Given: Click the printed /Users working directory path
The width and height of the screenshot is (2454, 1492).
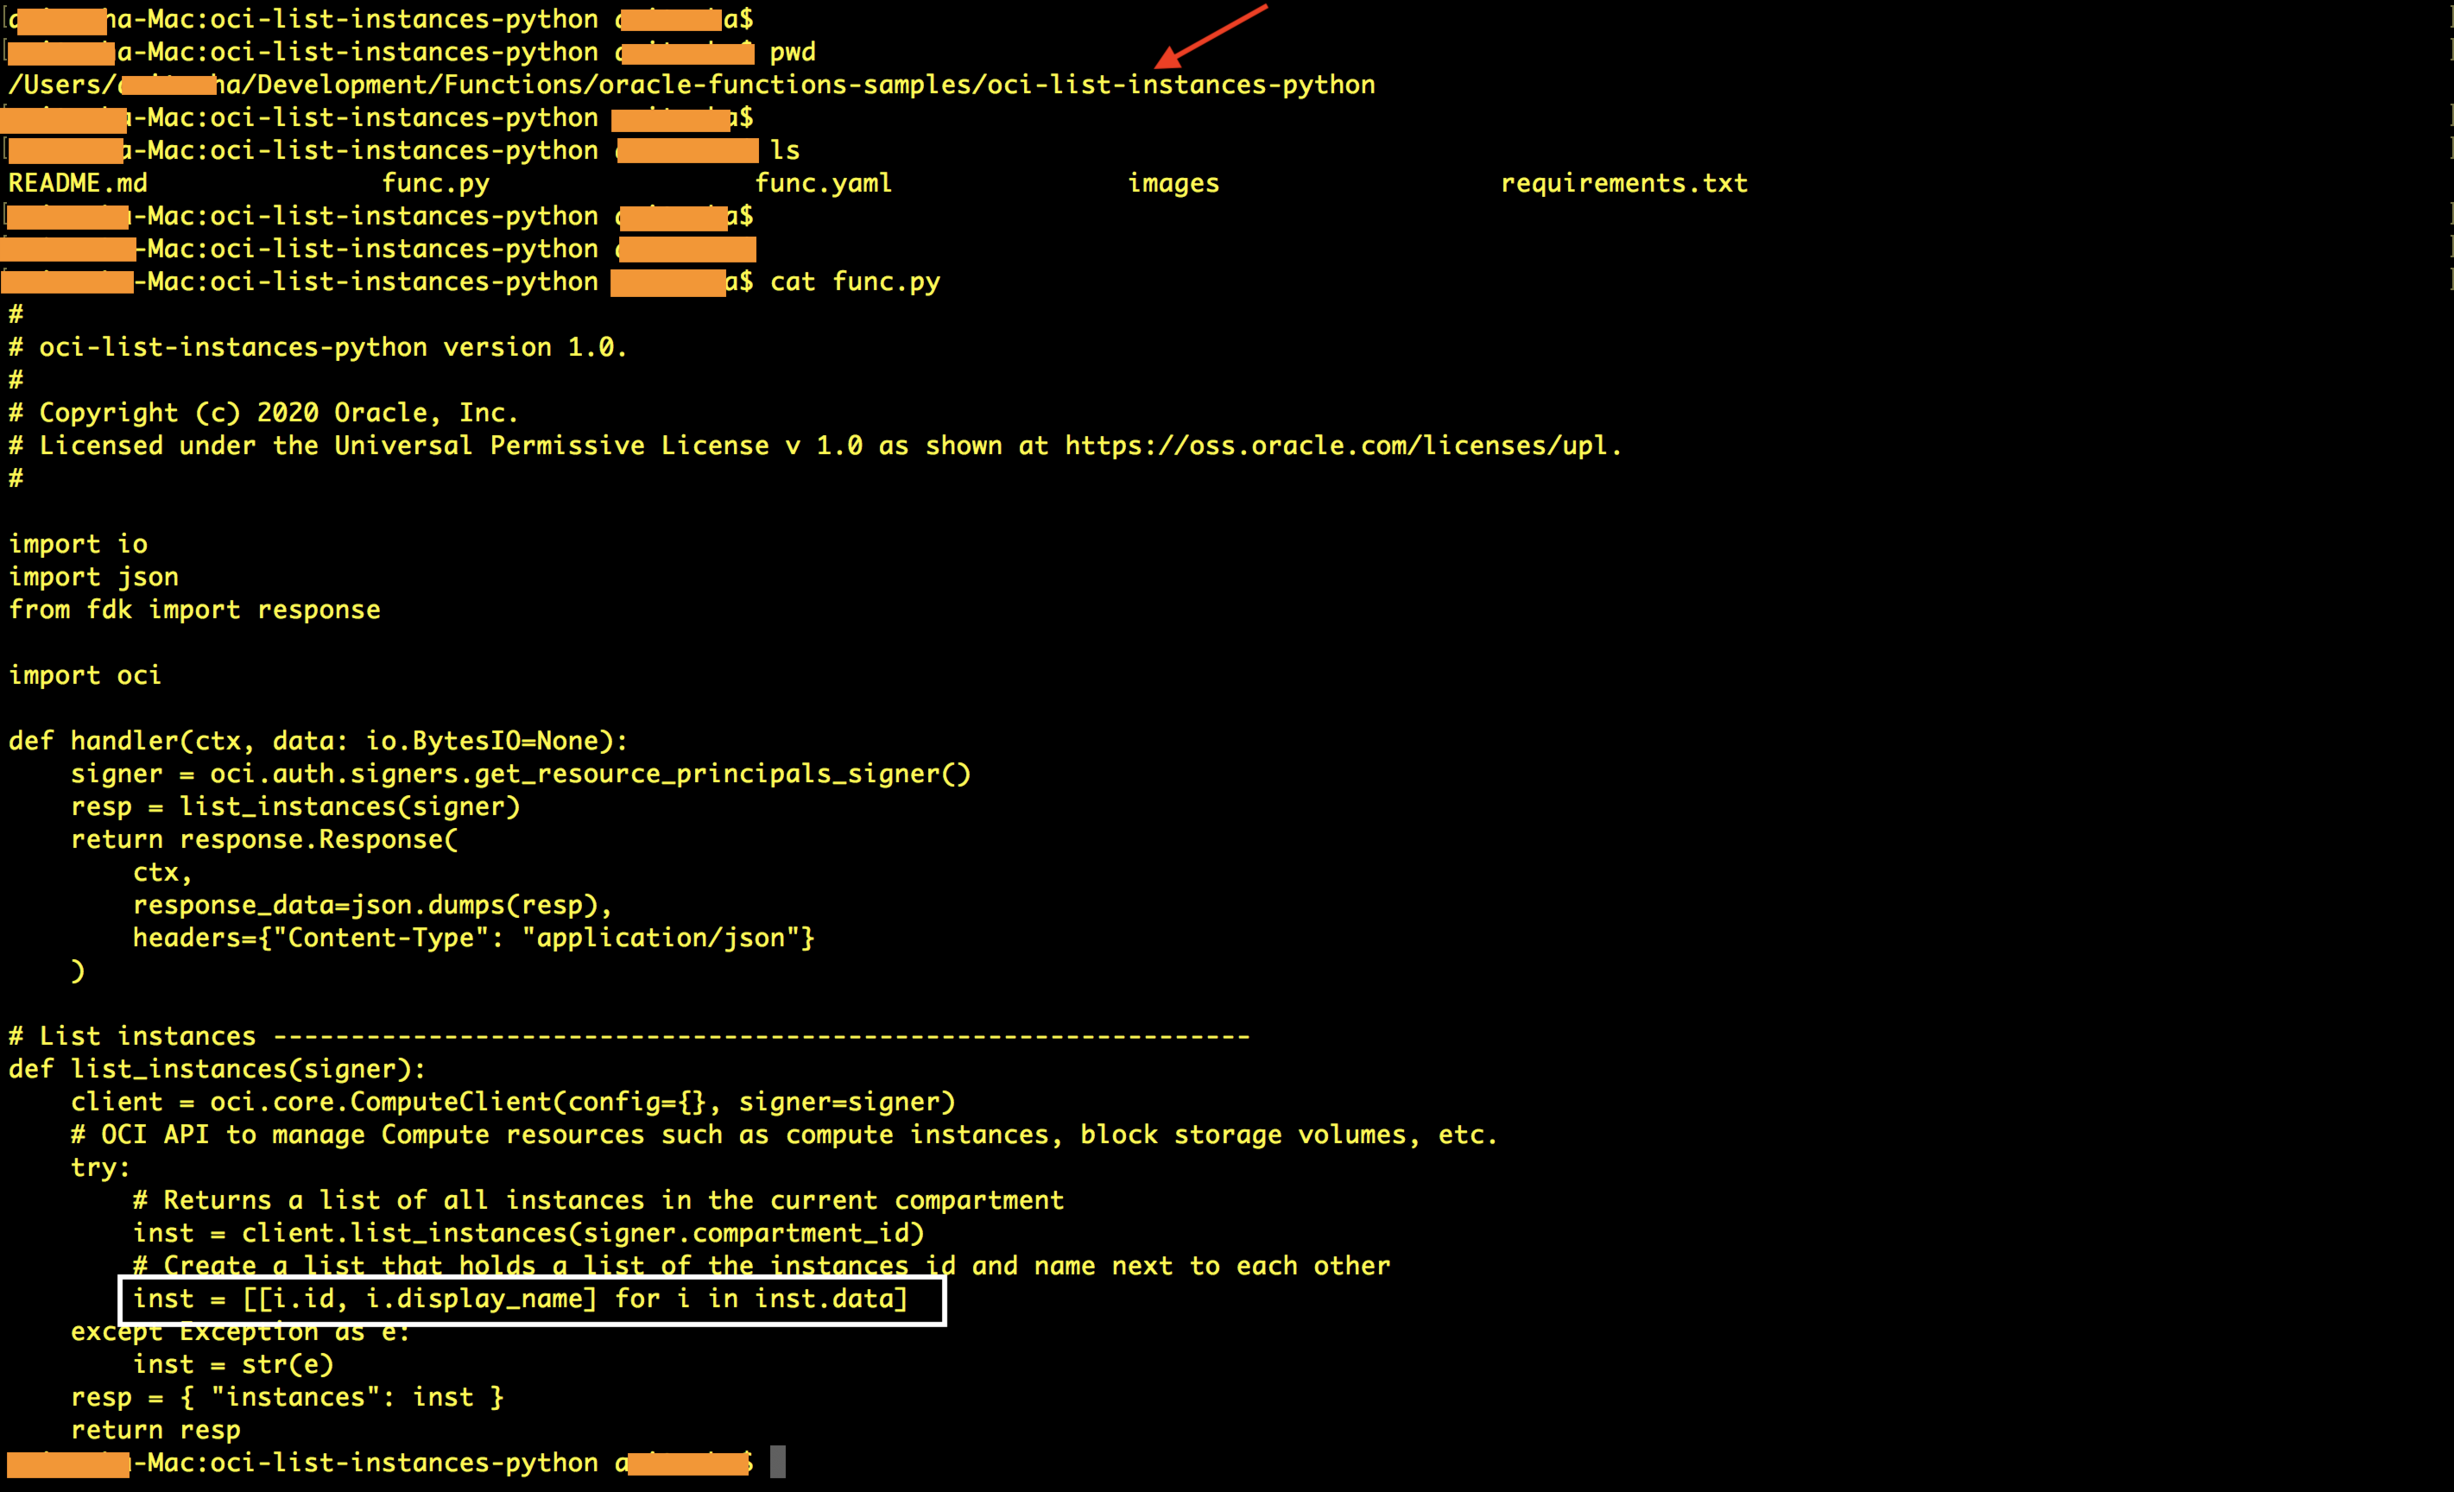Looking at the screenshot, I should (x=691, y=85).
